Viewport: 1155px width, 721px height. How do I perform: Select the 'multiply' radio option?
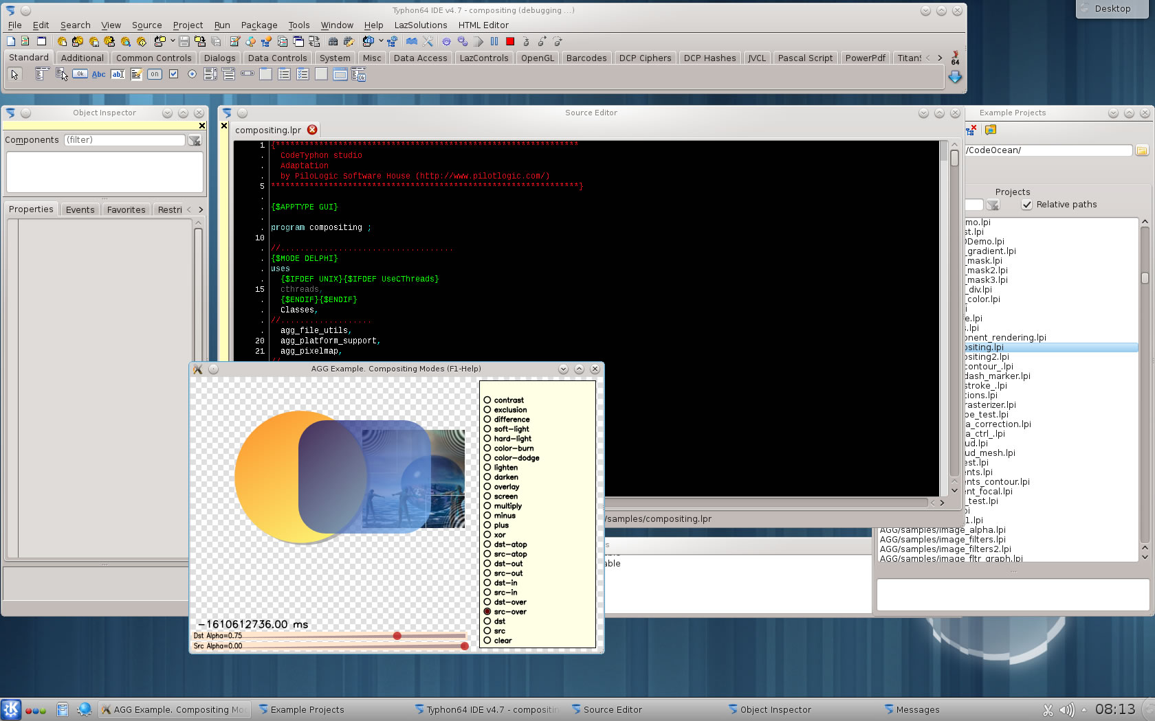coord(487,506)
